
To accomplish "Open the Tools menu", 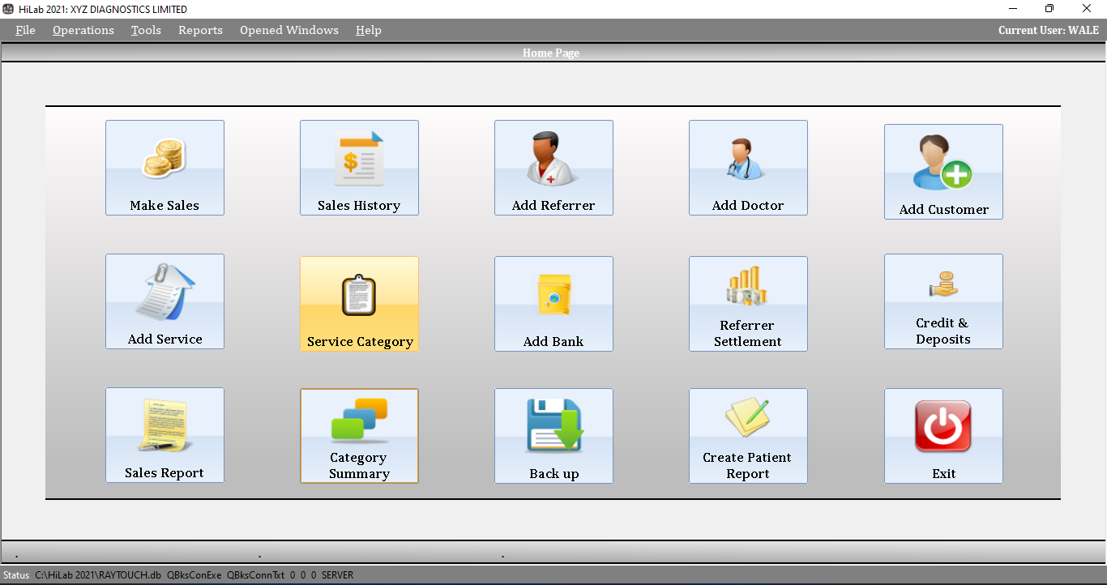I will click(146, 30).
